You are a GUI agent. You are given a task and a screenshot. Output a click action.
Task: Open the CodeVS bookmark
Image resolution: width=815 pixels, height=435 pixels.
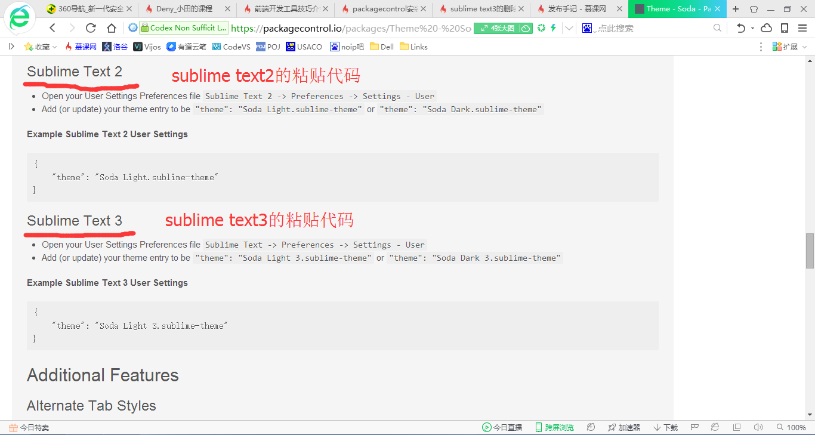(x=231, y=47)
